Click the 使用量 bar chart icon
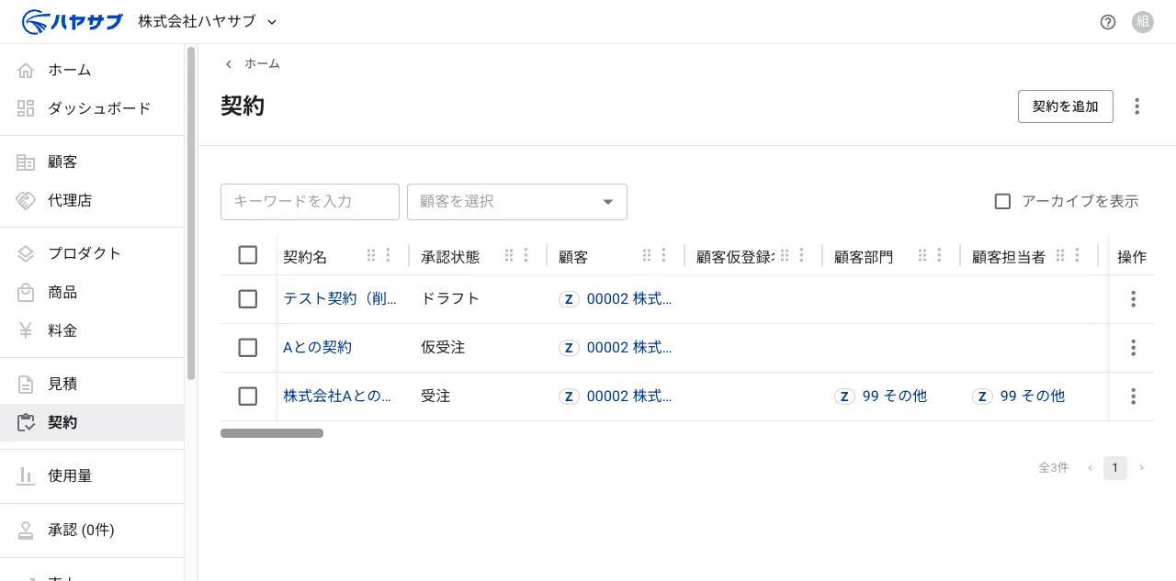Screen dimensions: 1176x581 26,475
